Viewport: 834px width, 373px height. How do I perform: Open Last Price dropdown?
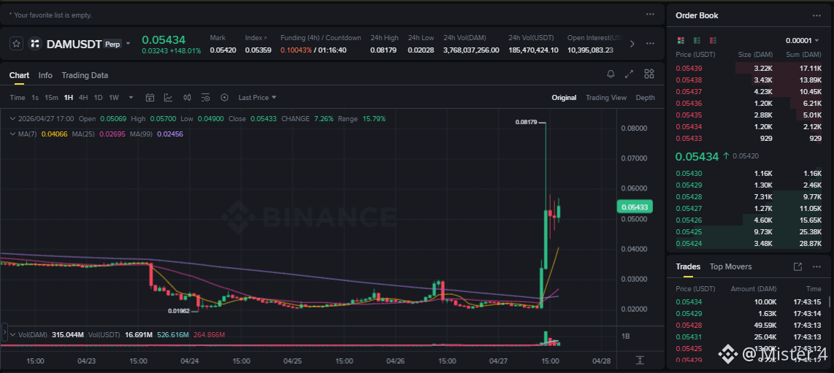point(258,97)
